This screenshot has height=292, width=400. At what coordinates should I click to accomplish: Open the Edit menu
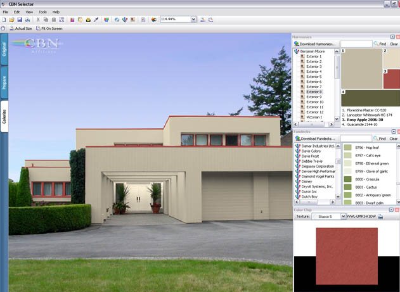[16, 12]
